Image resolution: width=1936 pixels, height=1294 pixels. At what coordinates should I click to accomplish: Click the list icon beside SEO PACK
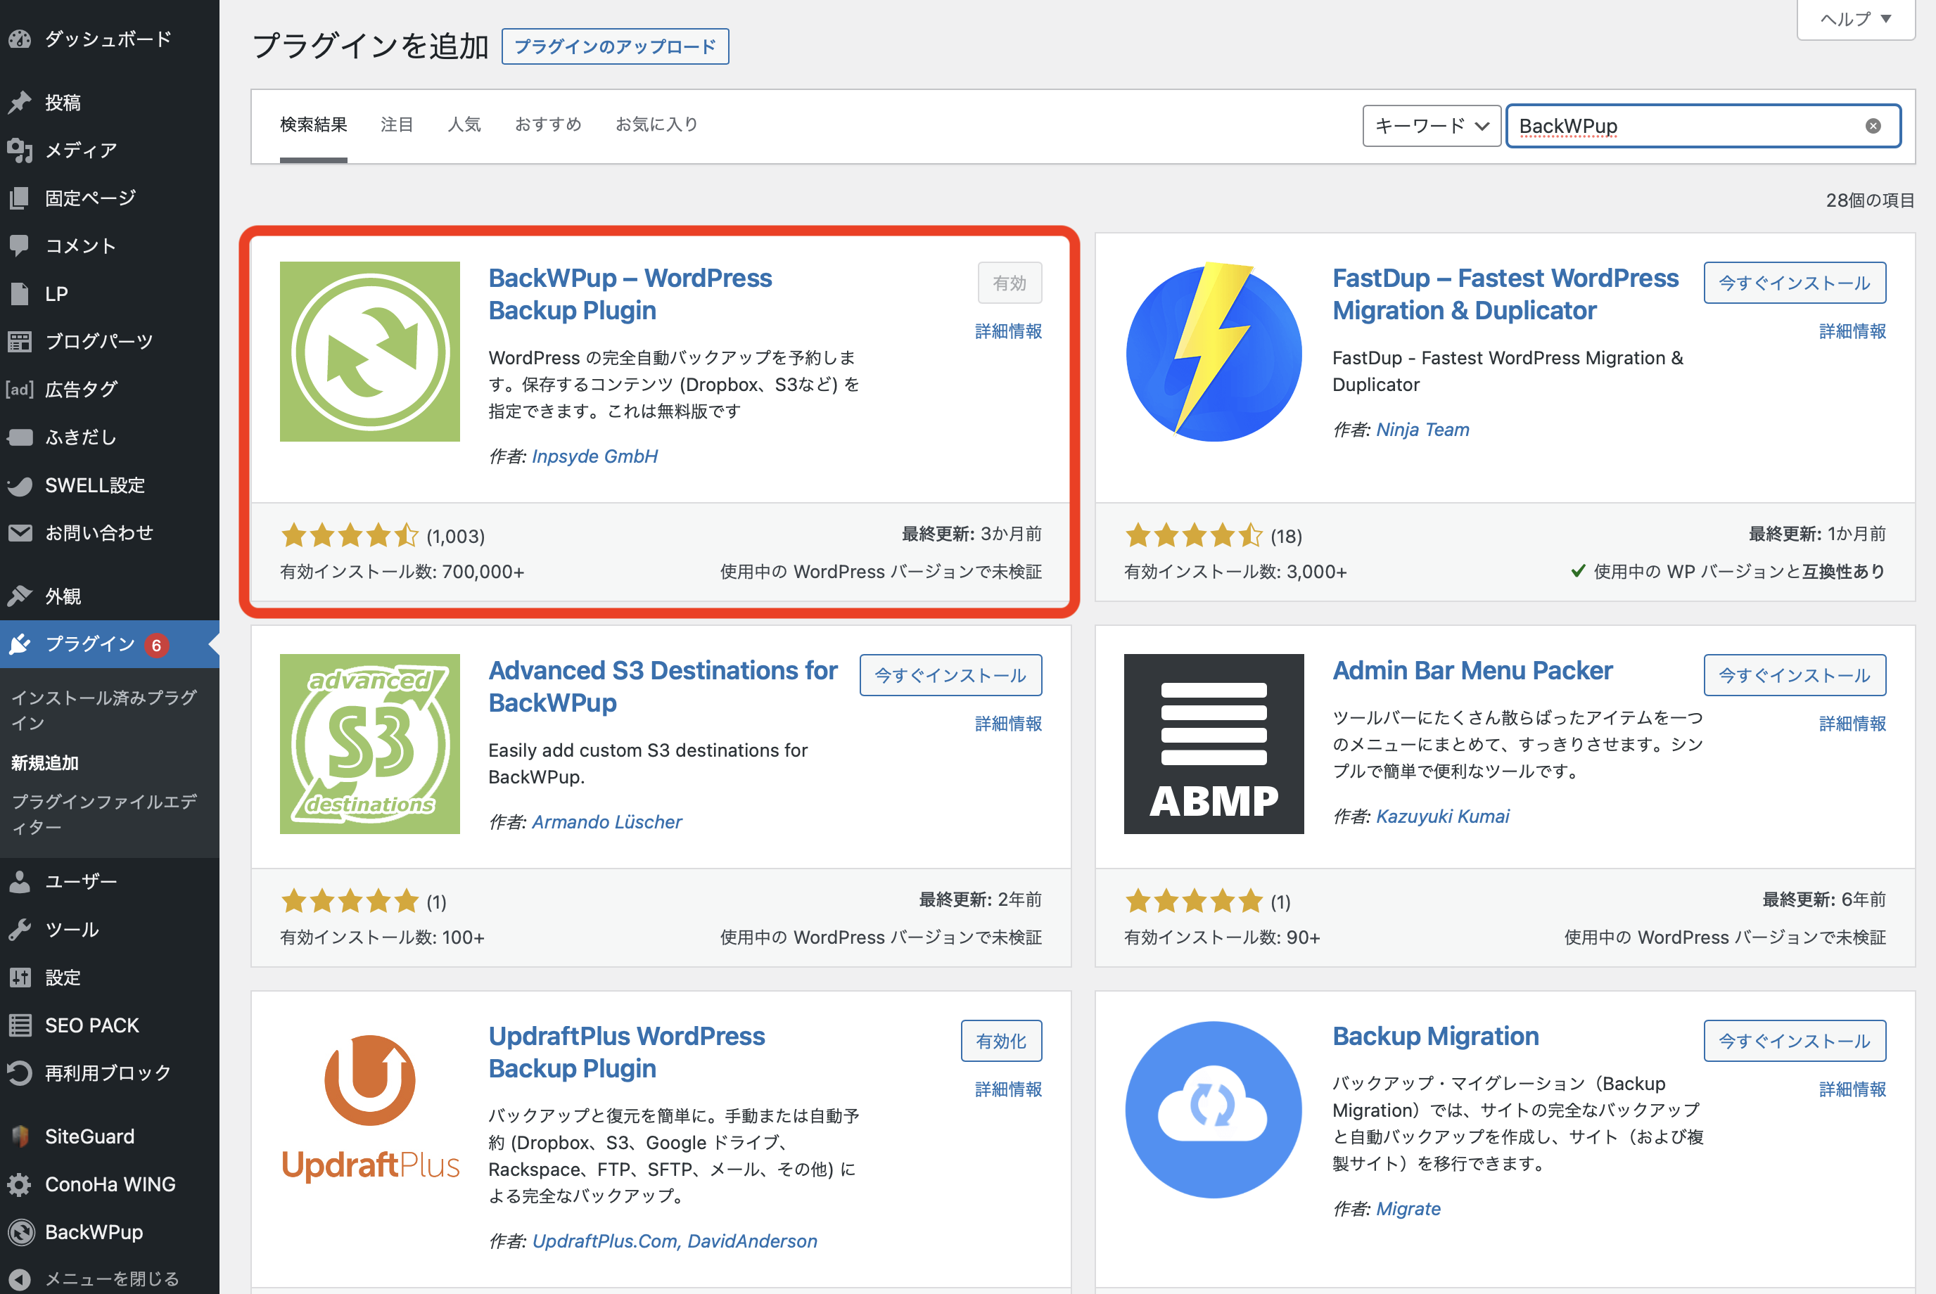click(x=20, y=1026)
